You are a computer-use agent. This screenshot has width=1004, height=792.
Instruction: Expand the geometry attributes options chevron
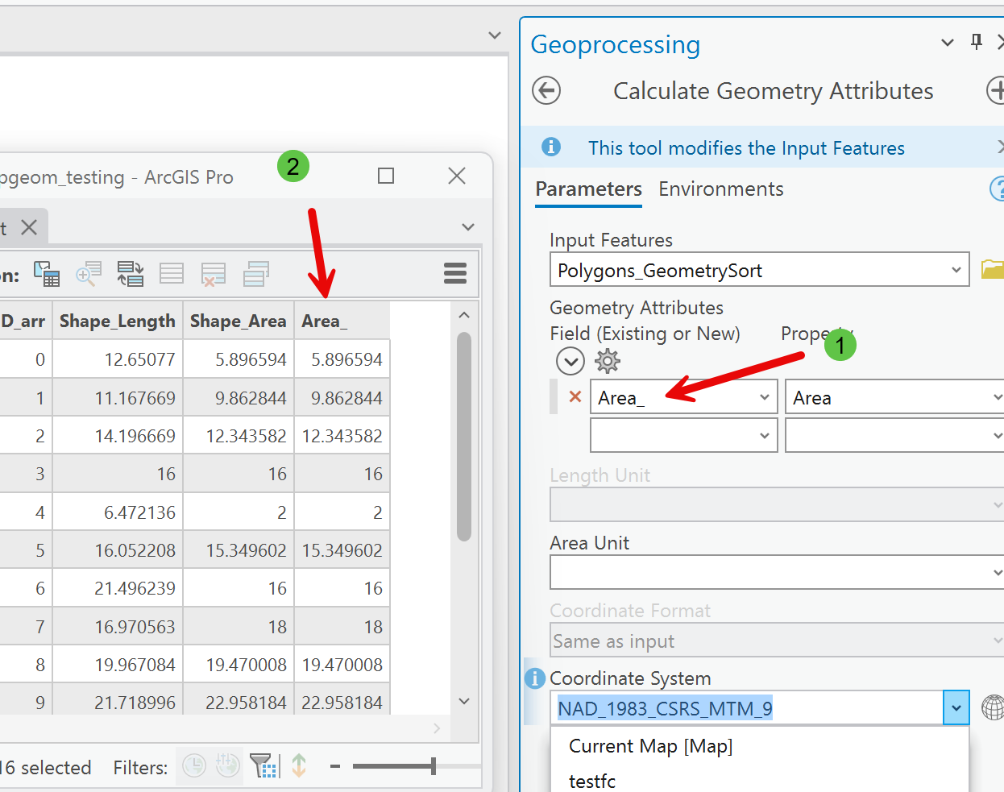click(570, 361)
